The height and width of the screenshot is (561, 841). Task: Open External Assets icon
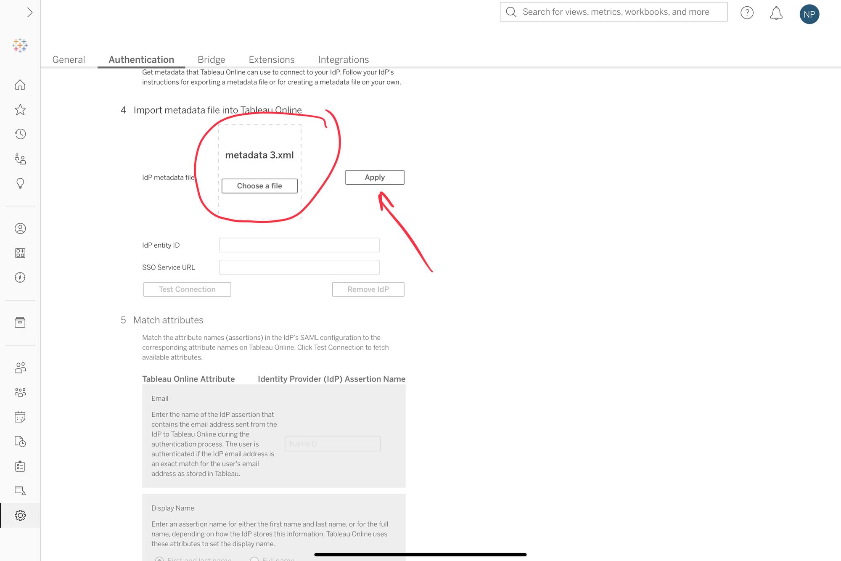point(20,323)
